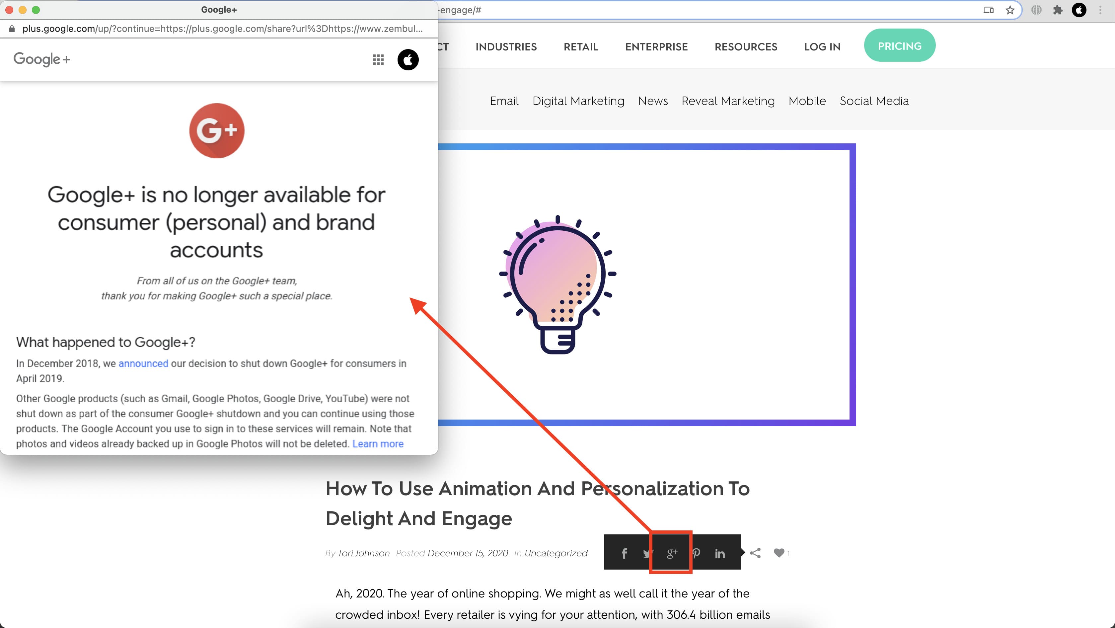Select the News blog category
This screenshot has height=628, width=1115.
click(x=653, y=101)
